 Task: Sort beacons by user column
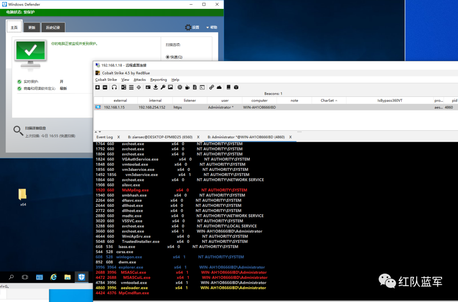click(225, 101)
